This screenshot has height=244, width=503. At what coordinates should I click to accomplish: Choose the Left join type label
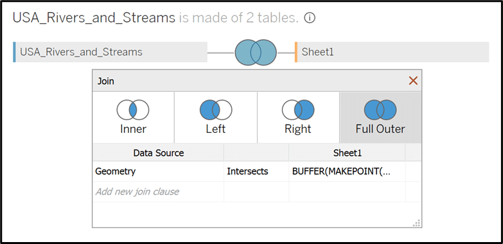pyautogui.click(x=216, y=129)
